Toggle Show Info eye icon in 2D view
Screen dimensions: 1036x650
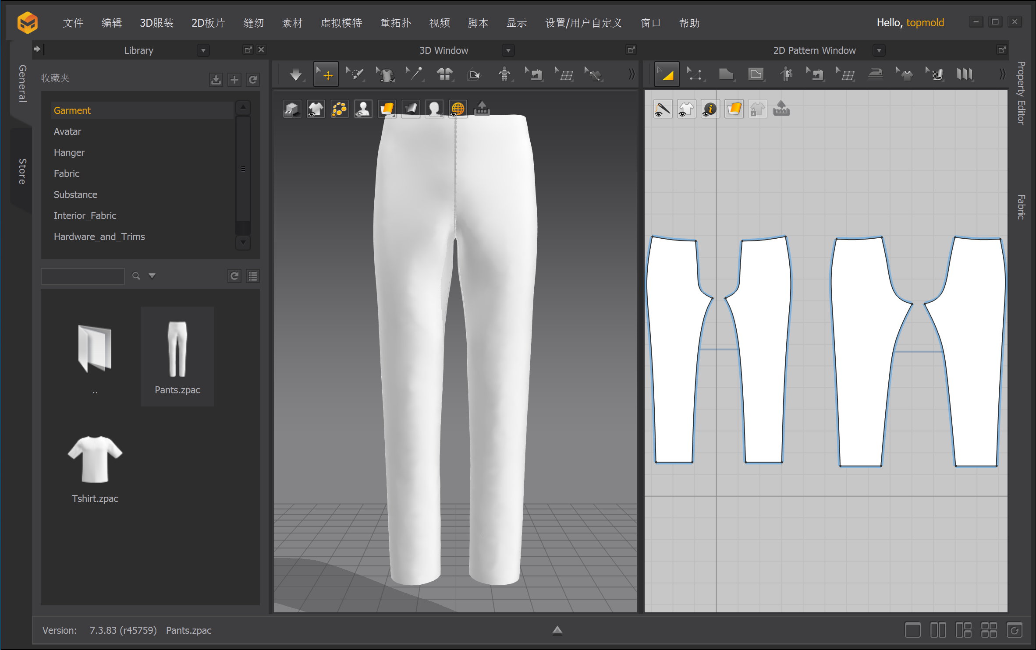click(x=710, y=109)
